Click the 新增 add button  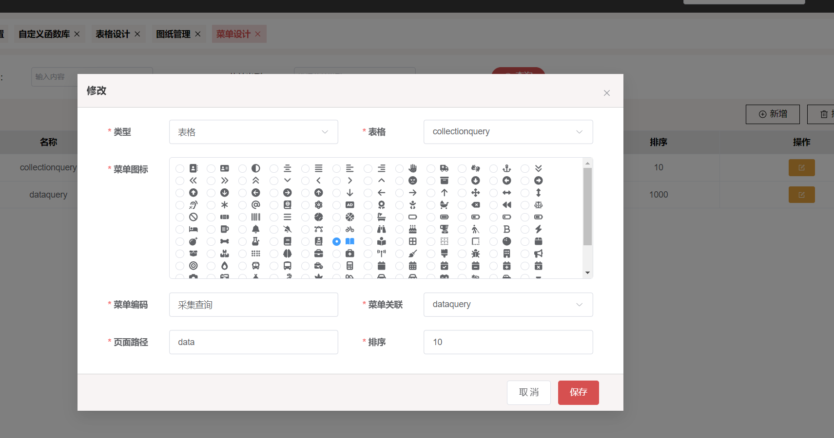coord(773,114)
